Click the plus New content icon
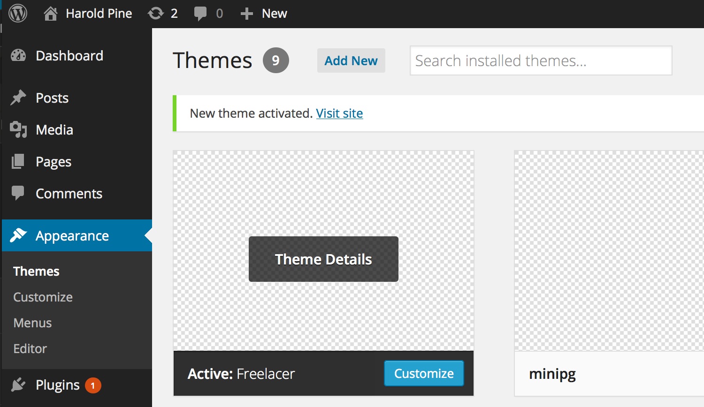The image size is (704, 407). click(x=246, y=14)
